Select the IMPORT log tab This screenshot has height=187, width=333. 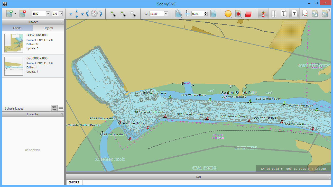click(74, 182)
